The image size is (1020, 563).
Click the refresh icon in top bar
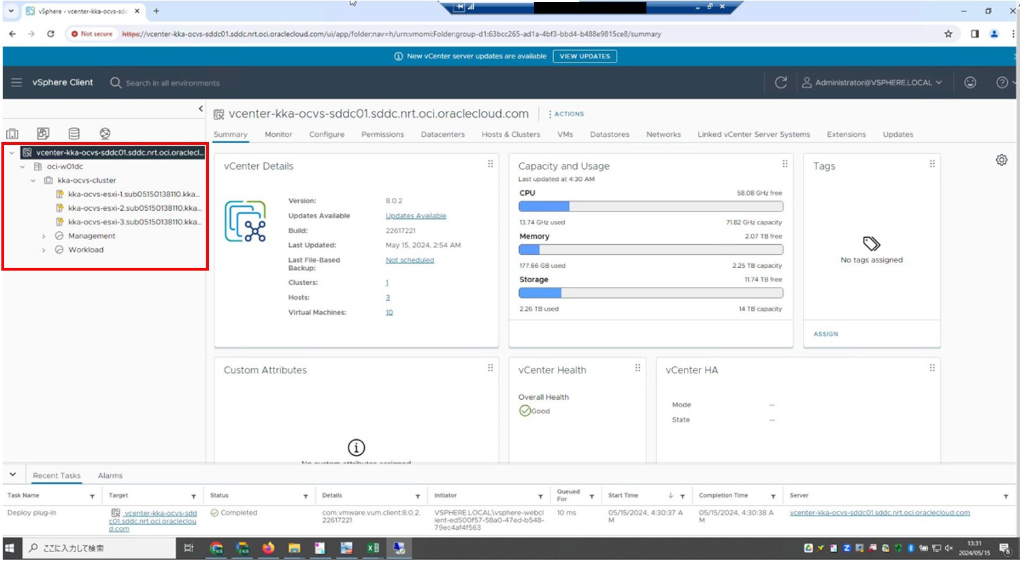pyautogui.click(x=780, y=82)
